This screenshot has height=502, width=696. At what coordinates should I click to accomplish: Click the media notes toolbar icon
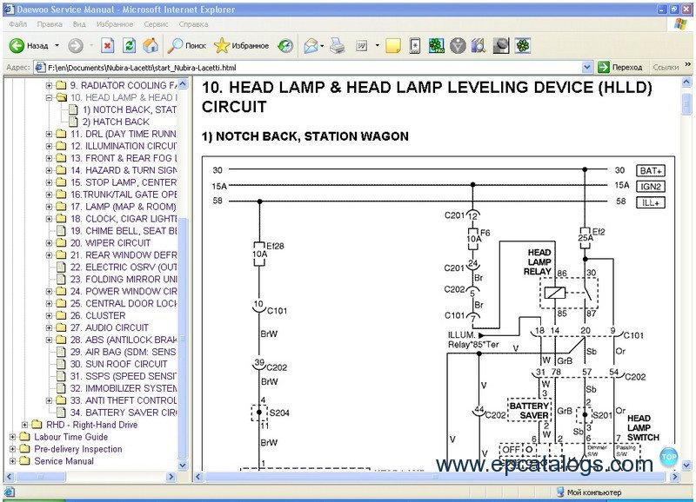click(x=478, y=45)
